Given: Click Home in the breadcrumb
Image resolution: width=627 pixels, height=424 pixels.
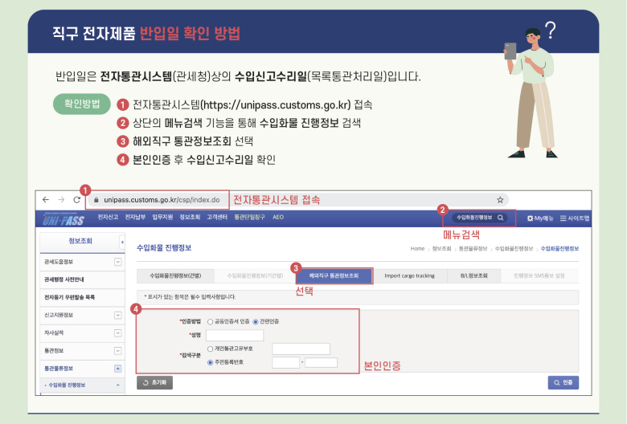Looking at the screenshot, I should (x=417, y=249).
